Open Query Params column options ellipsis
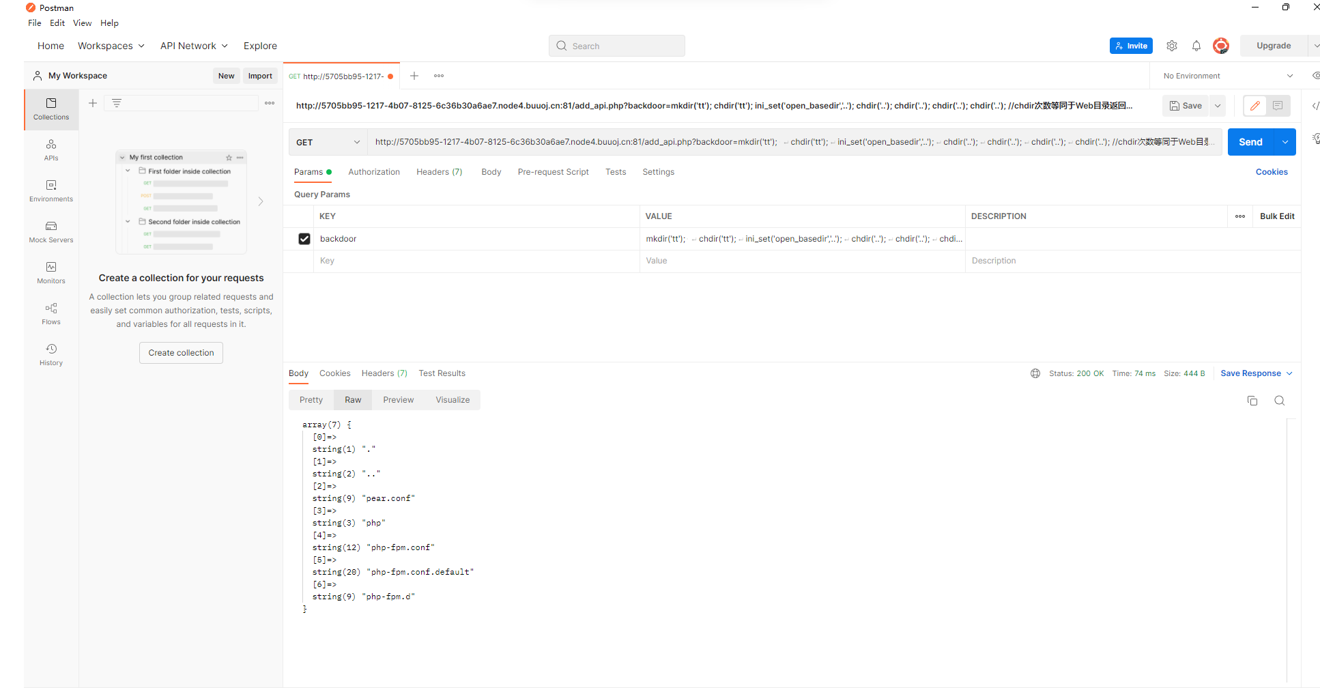Viewport: 1320px width, 688px height. pyautogui.click(x=1240, y=216)
